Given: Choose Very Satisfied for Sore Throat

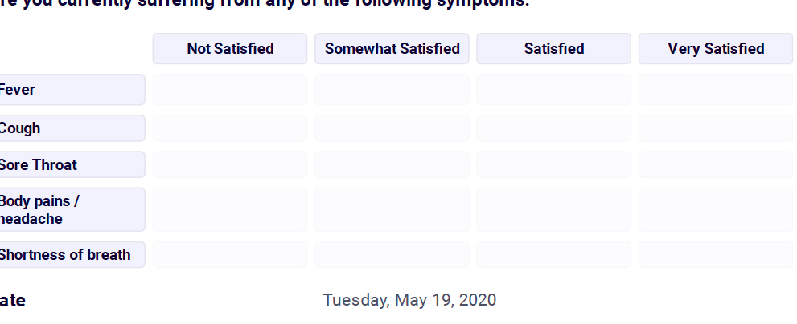Looking at the screenshot, I should [716, 164].
